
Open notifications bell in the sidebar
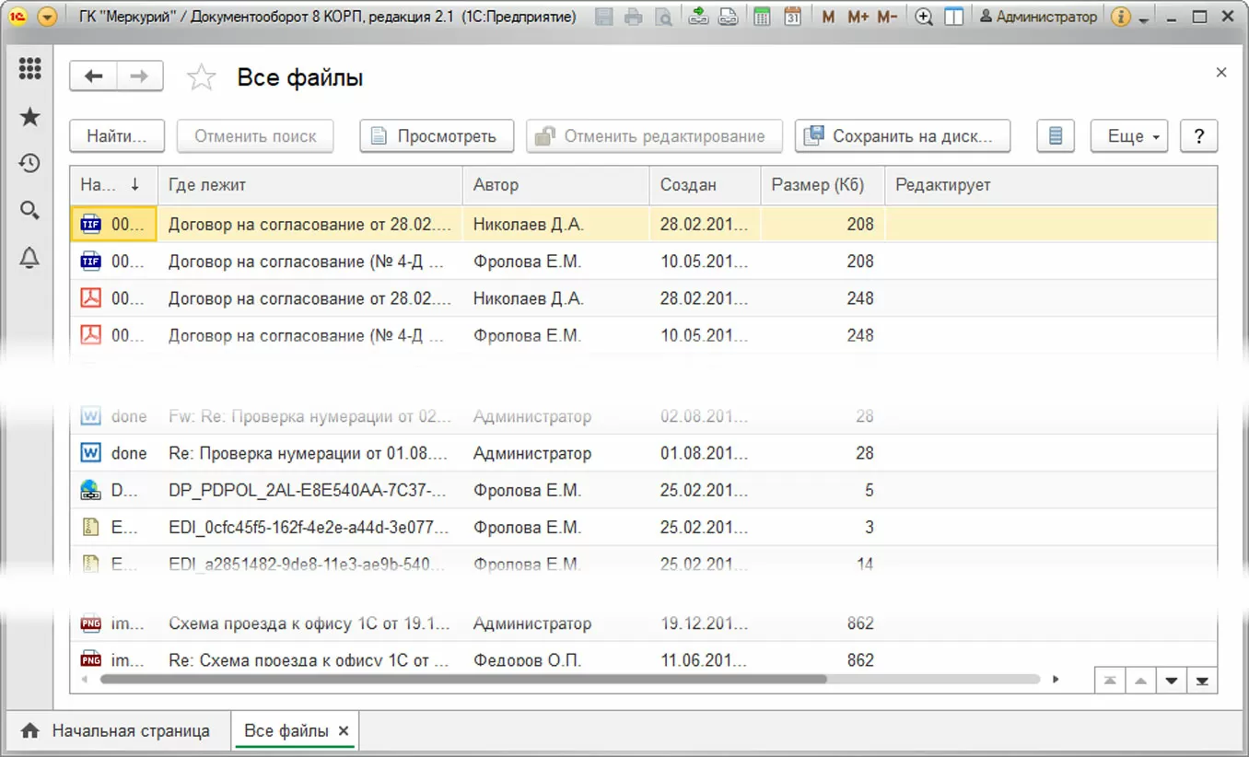[x=30, y=259]
